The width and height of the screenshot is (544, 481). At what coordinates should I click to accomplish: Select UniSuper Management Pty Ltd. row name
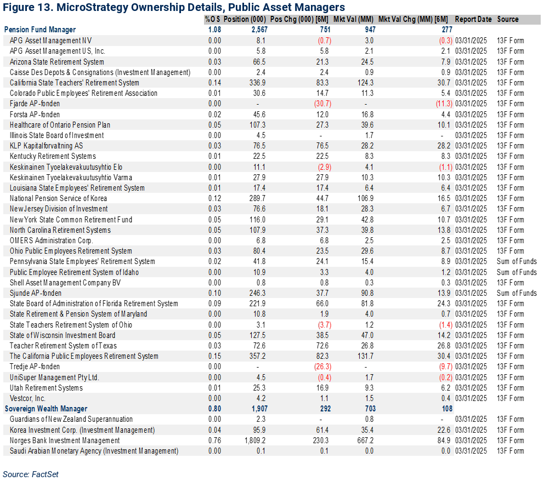tap(54, 377)
